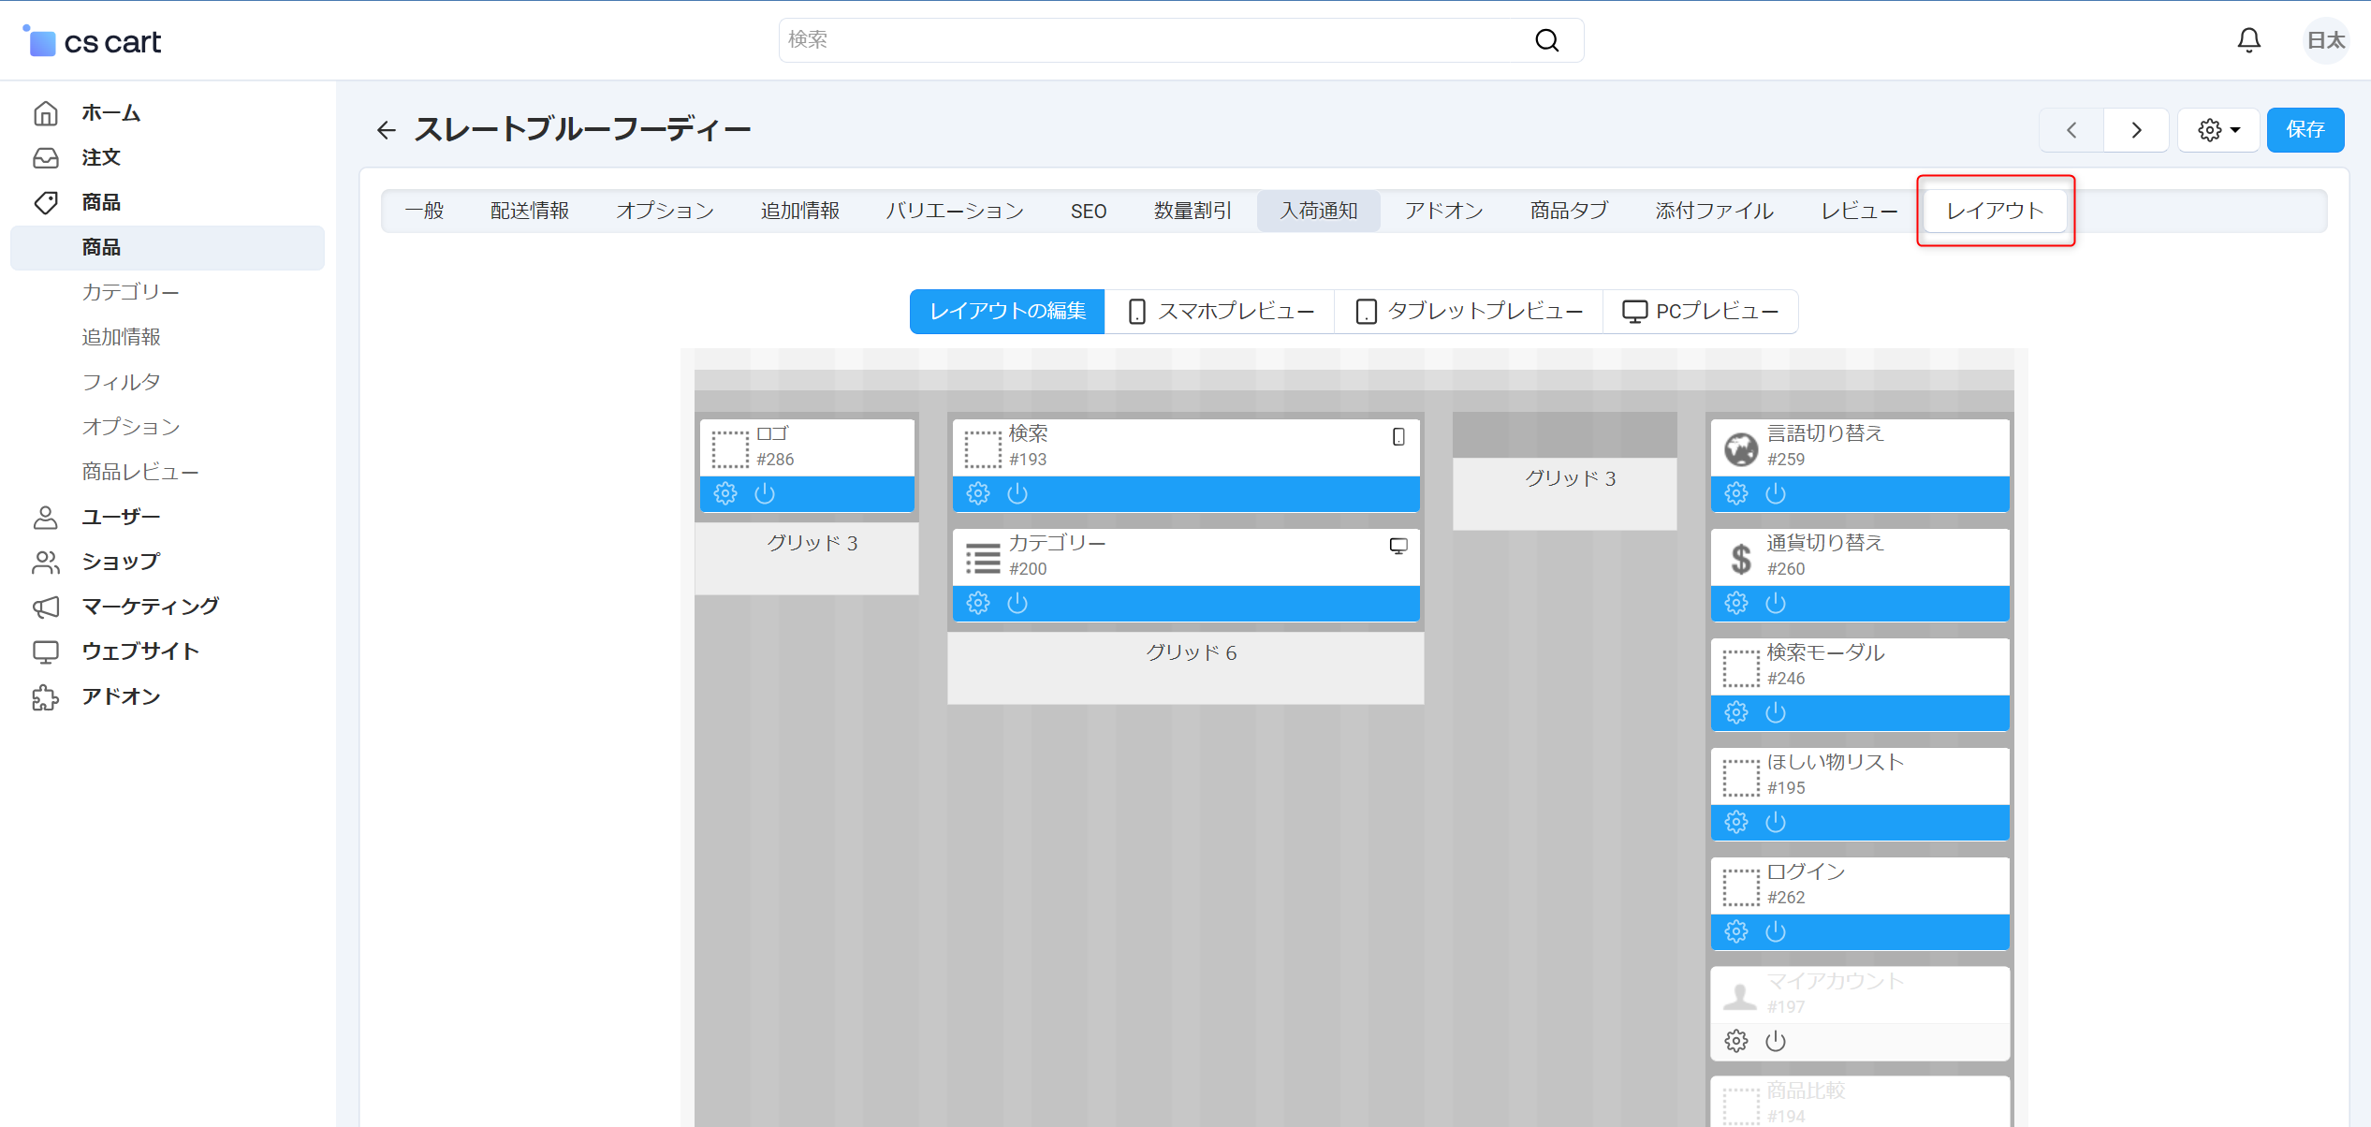The width and height of the screenshot is (2371, 1127).
Task: Toggle power switch on ログイン block
Action: coord(1776,931)
